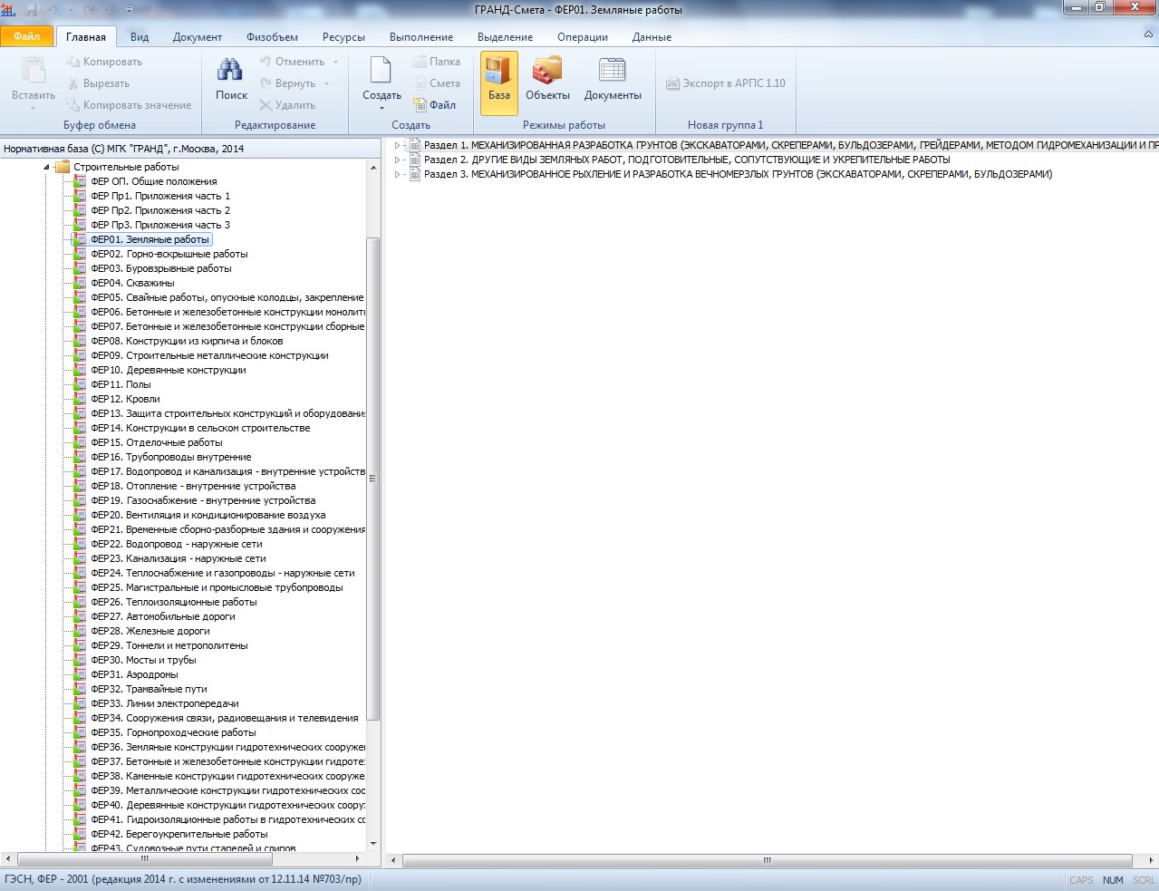Viewport: 1159px width, 891px height.
Task: Select ФЕР02. Горно-вскрышные работы
Action: click(169, 254)
